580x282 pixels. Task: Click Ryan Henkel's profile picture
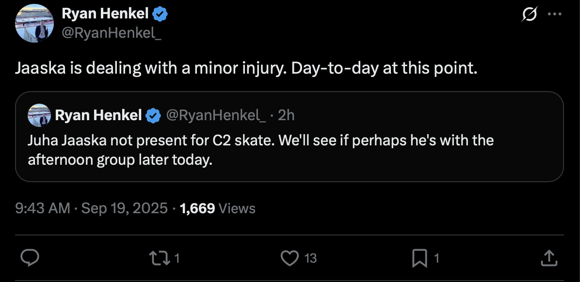click(x=34, y=23)
